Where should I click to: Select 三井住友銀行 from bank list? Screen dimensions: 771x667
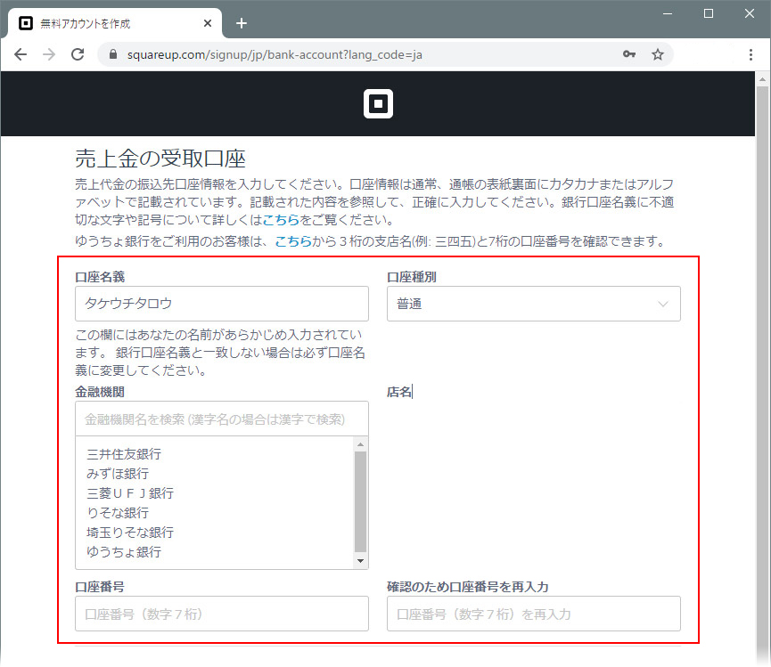pyautogui.click(x=124, y=454)
